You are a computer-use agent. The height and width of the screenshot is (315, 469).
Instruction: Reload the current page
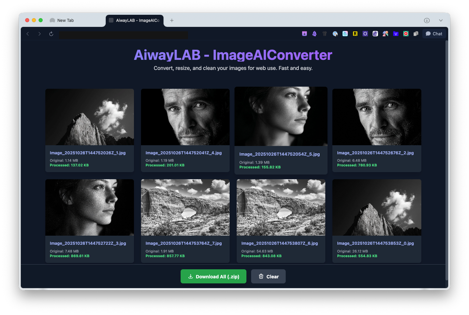51,34
